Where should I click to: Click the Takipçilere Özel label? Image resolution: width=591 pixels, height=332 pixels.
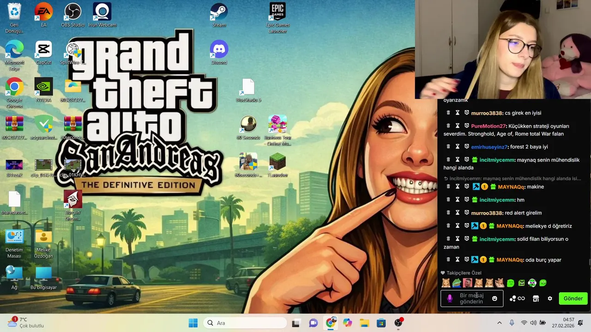point(464,273)
